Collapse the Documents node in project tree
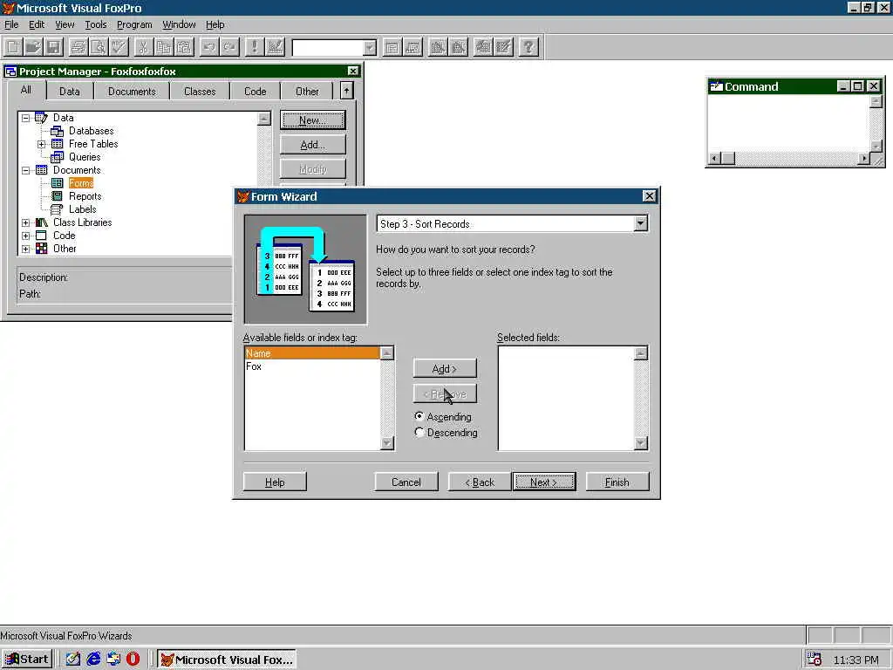This screenshot has width=893, height=670. 25,170
